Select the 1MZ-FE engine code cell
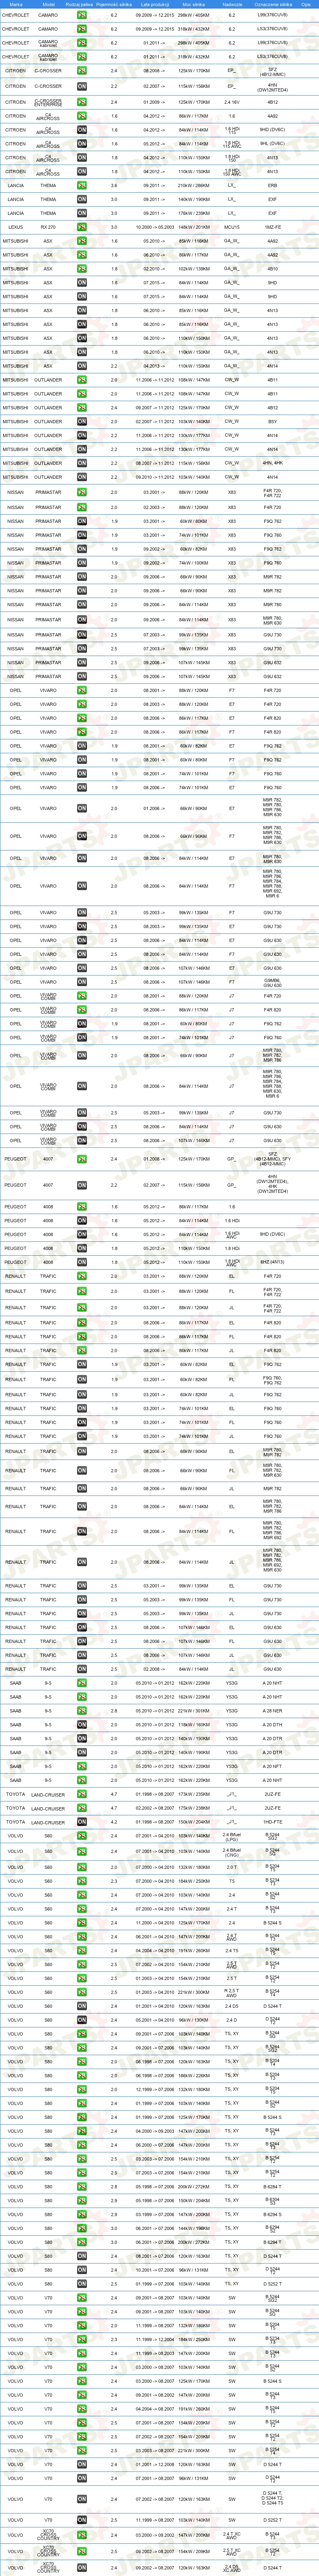This screenshot has height=2576, width=319. (273, 227)
